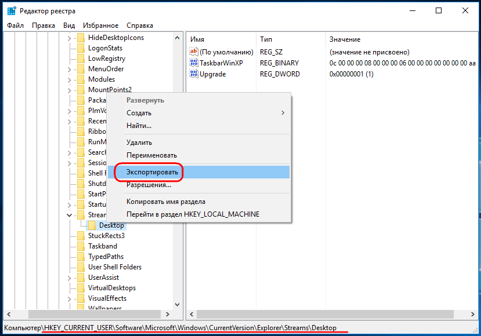481x336 pixels.
Task: Open the Создать submenu arrow
Action: pyautogui.click(x=283, y=113)
